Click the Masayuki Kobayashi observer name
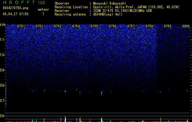The image size is (192, 122). click(x=110, y=3)
